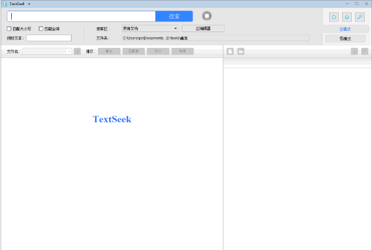Sort results by 大小
The height and width of the screenshot is (250, 372).
pos(158,51)
